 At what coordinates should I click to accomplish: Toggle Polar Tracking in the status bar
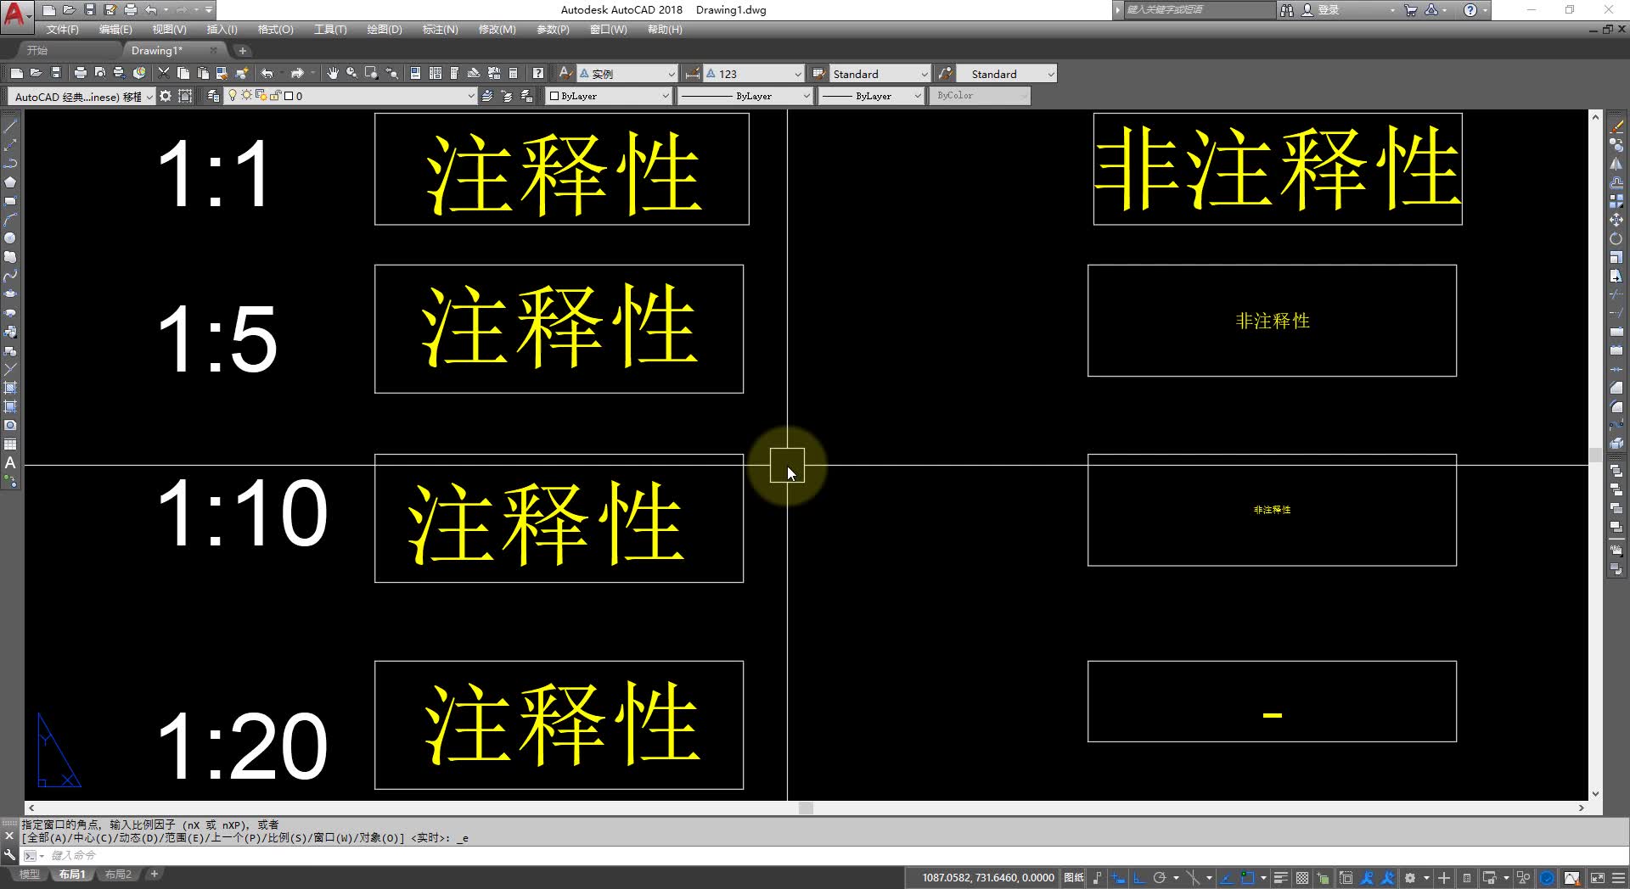click(1160, 877)
